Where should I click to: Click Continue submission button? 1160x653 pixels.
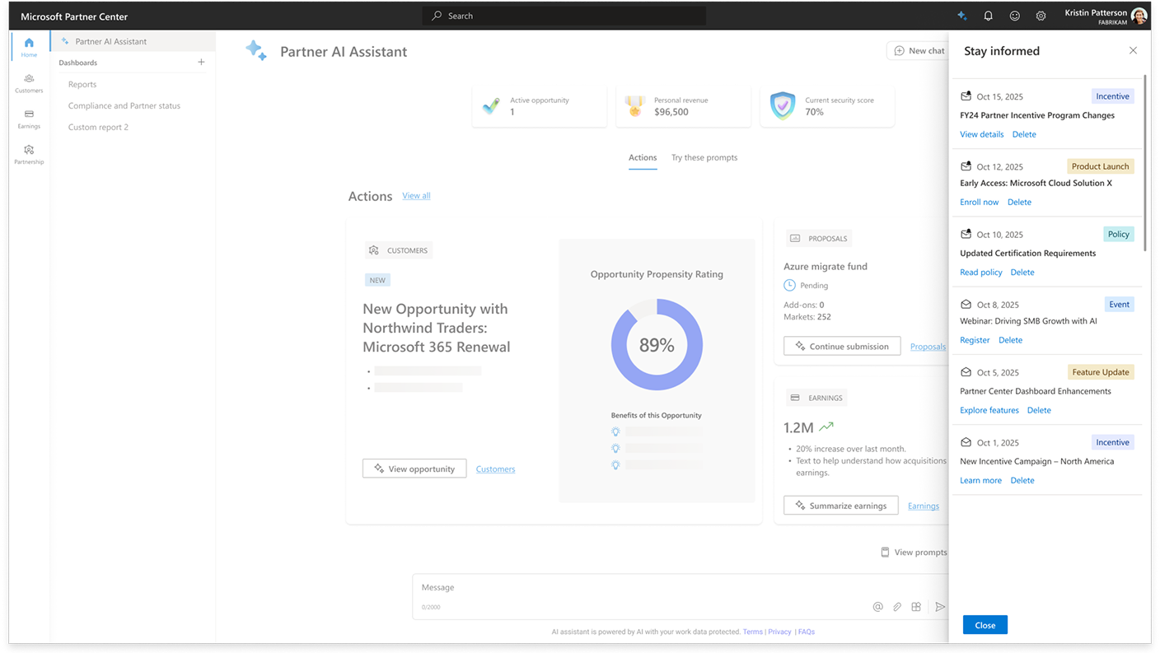842,346
